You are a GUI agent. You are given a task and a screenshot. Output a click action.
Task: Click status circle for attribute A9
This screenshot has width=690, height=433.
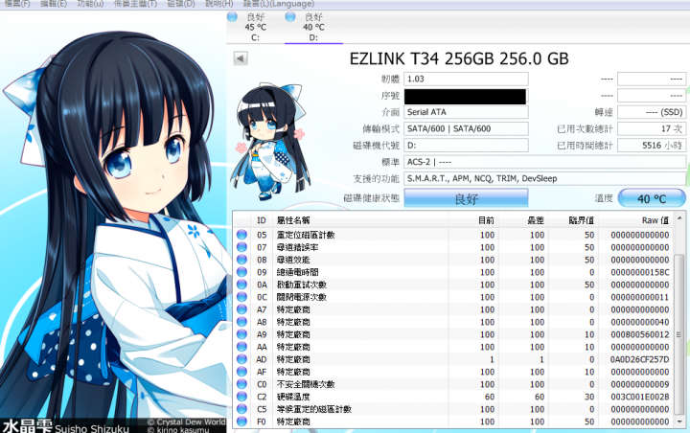241,334
